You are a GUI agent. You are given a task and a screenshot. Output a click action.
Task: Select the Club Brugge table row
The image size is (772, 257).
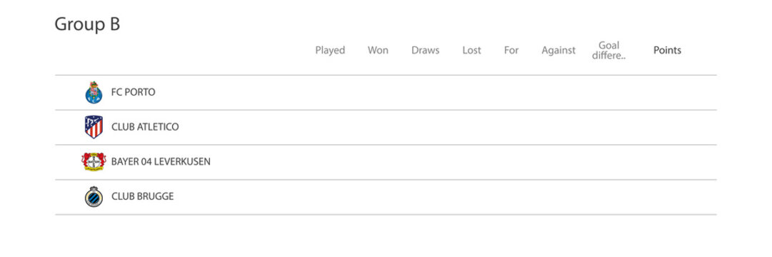(386, 197)
